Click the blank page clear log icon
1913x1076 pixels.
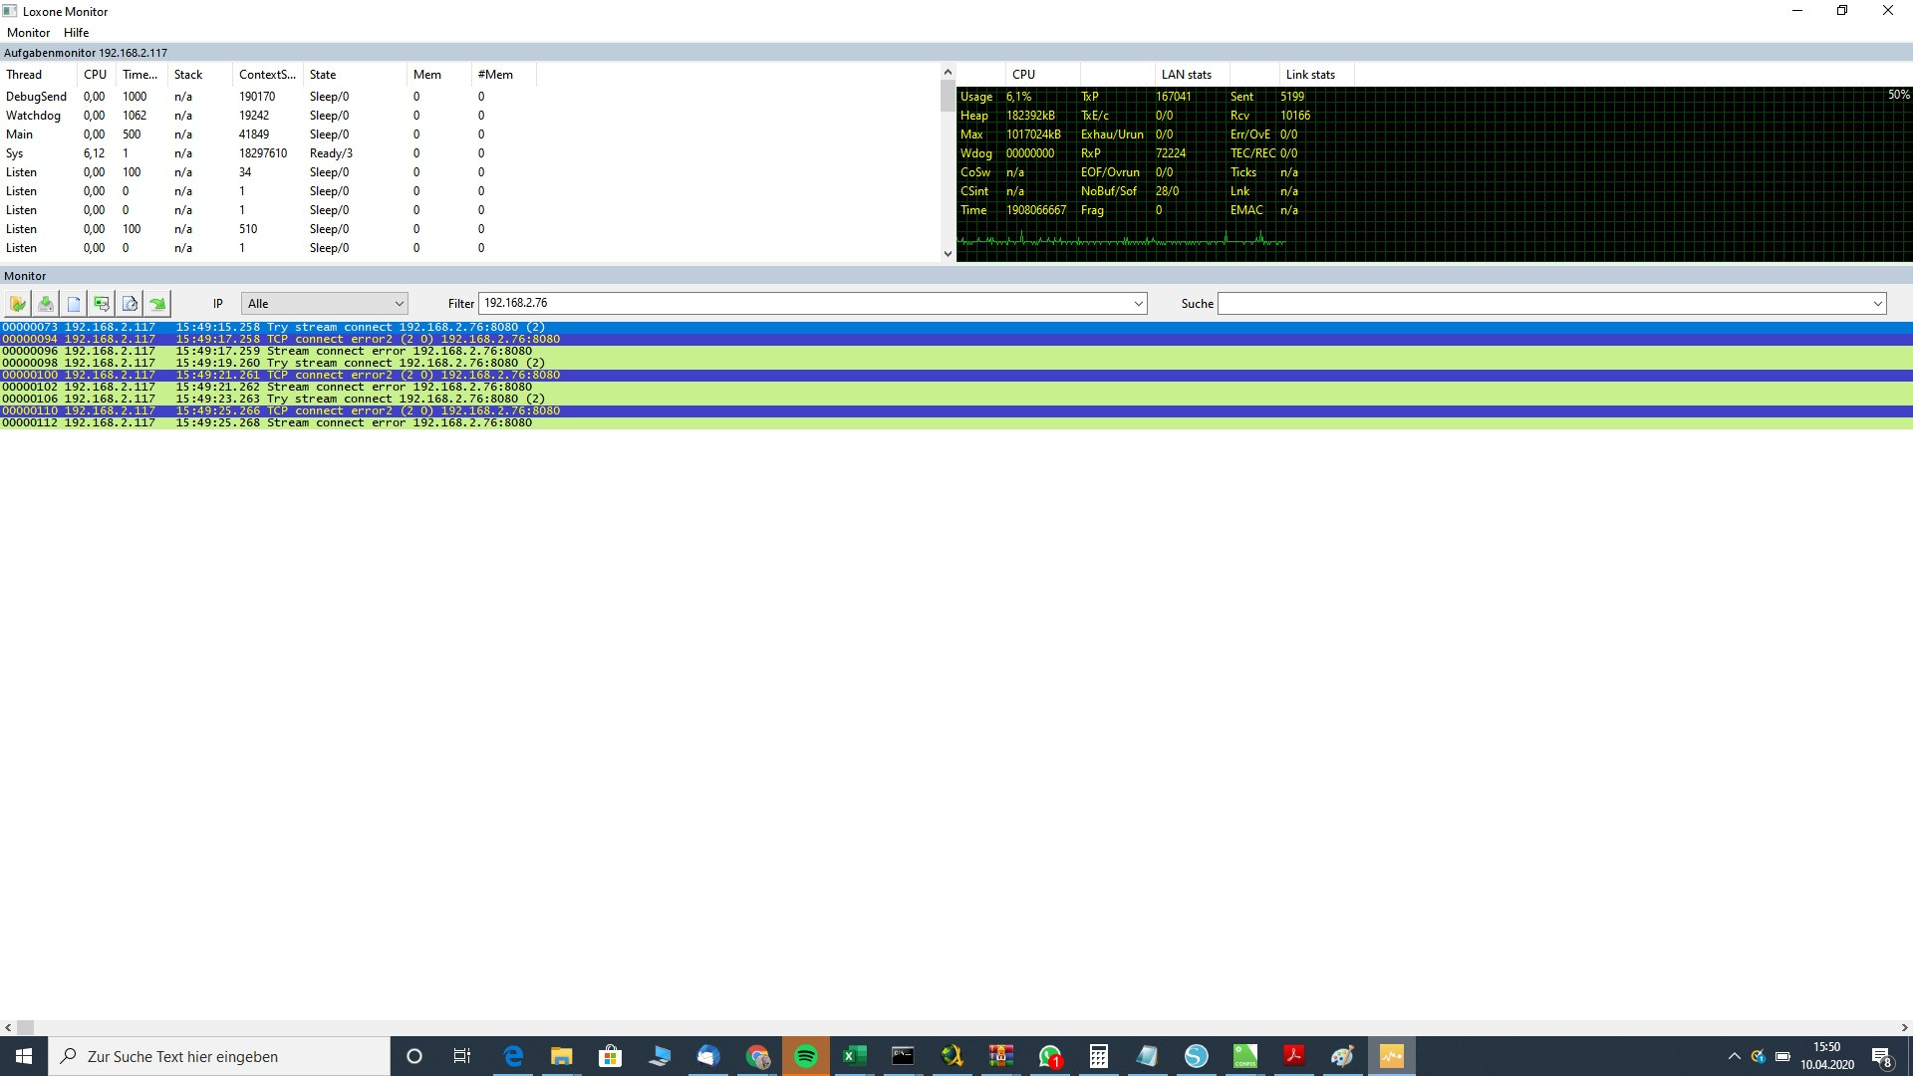point(74,304)
